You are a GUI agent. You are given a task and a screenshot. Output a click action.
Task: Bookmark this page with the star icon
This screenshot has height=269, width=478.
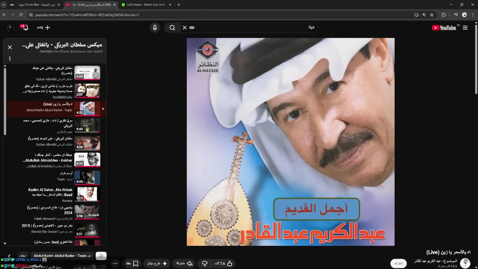pyautogui.click(x=432, y=15)
